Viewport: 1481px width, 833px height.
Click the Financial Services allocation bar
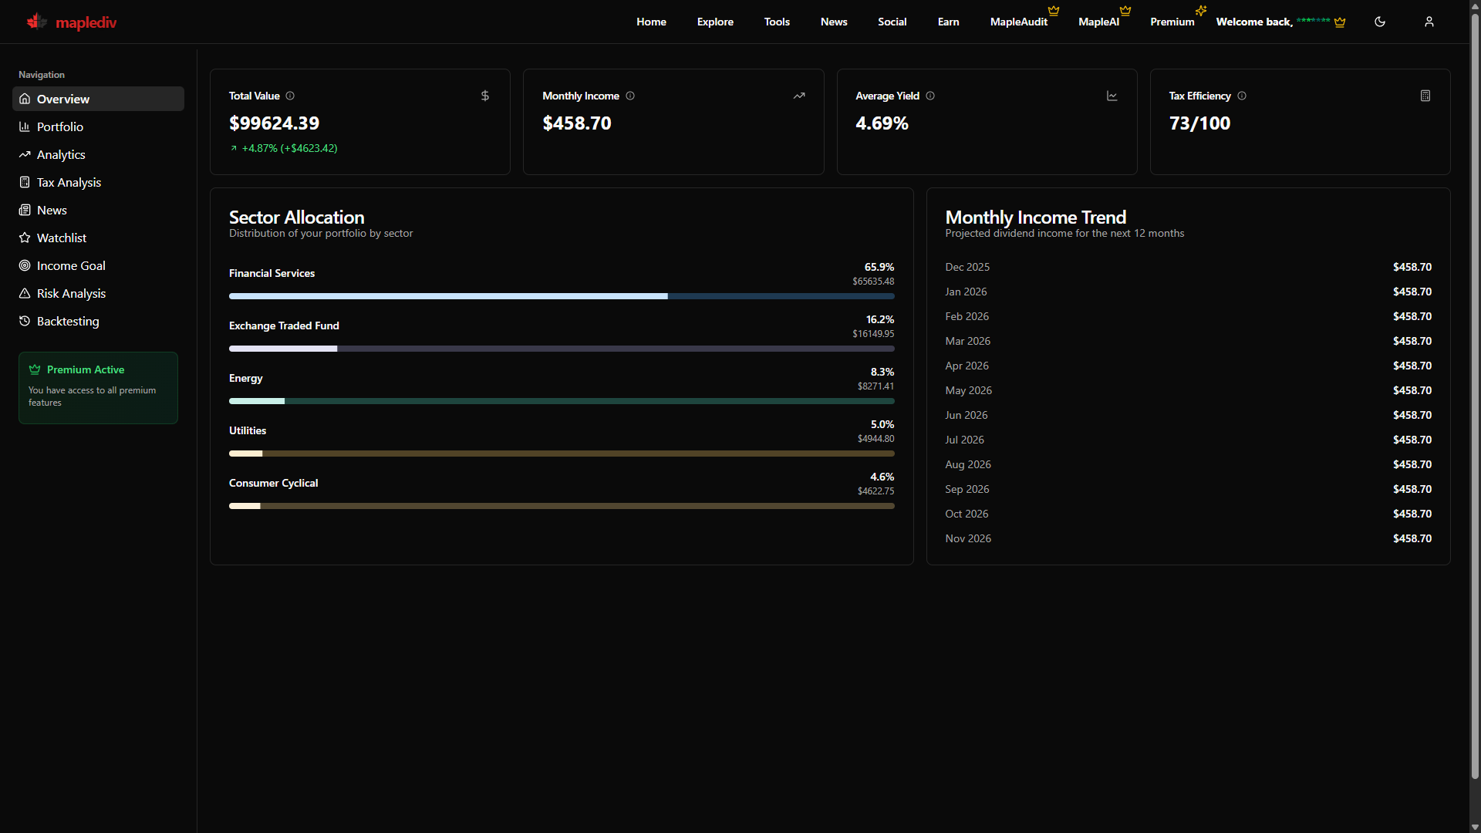(x=561, y=296)
